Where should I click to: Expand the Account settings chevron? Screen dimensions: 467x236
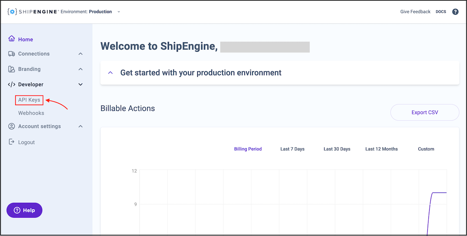click(x=81, y=126)
